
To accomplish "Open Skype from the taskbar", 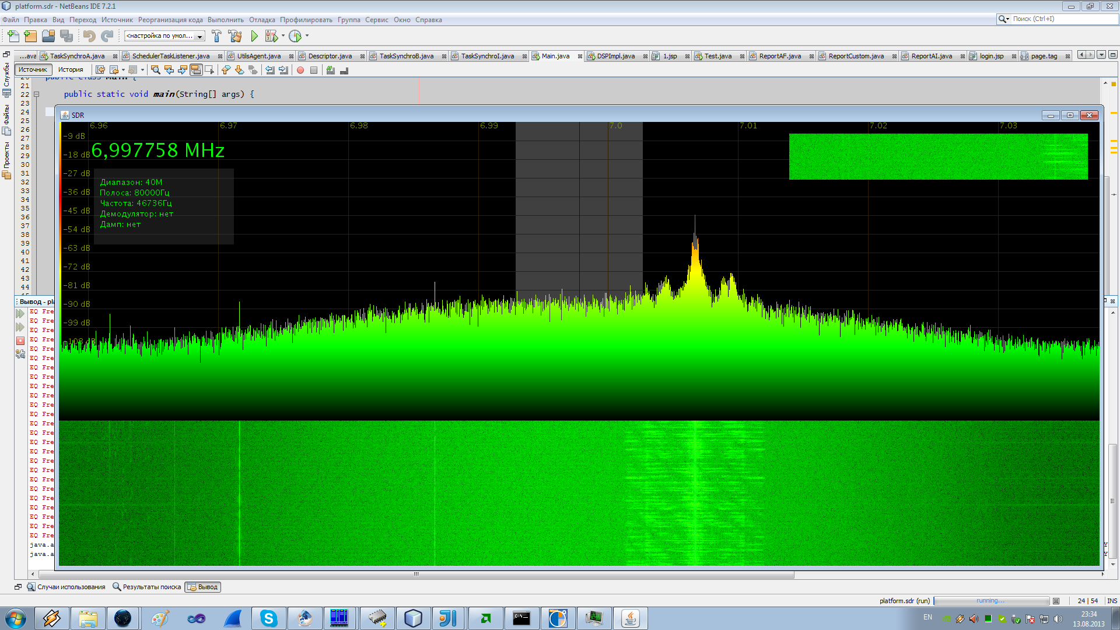I will coord(268,618).
